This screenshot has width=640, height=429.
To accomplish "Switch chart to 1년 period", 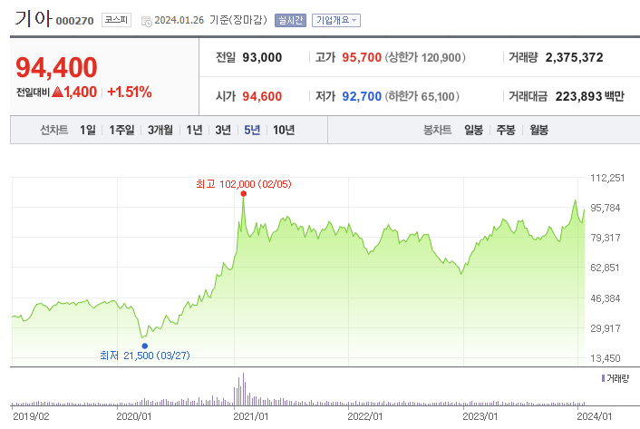I will (x=194, y=130).
